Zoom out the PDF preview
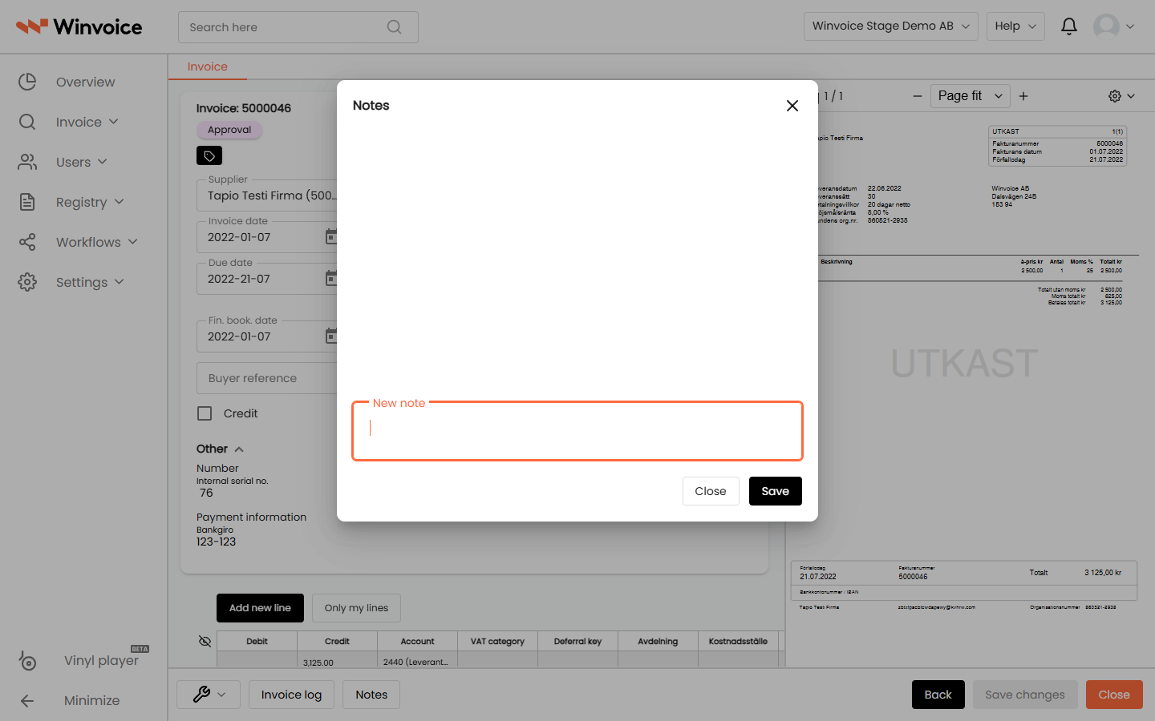The image size is (1155, 721). pyautogui.click(x=918, y=96)
